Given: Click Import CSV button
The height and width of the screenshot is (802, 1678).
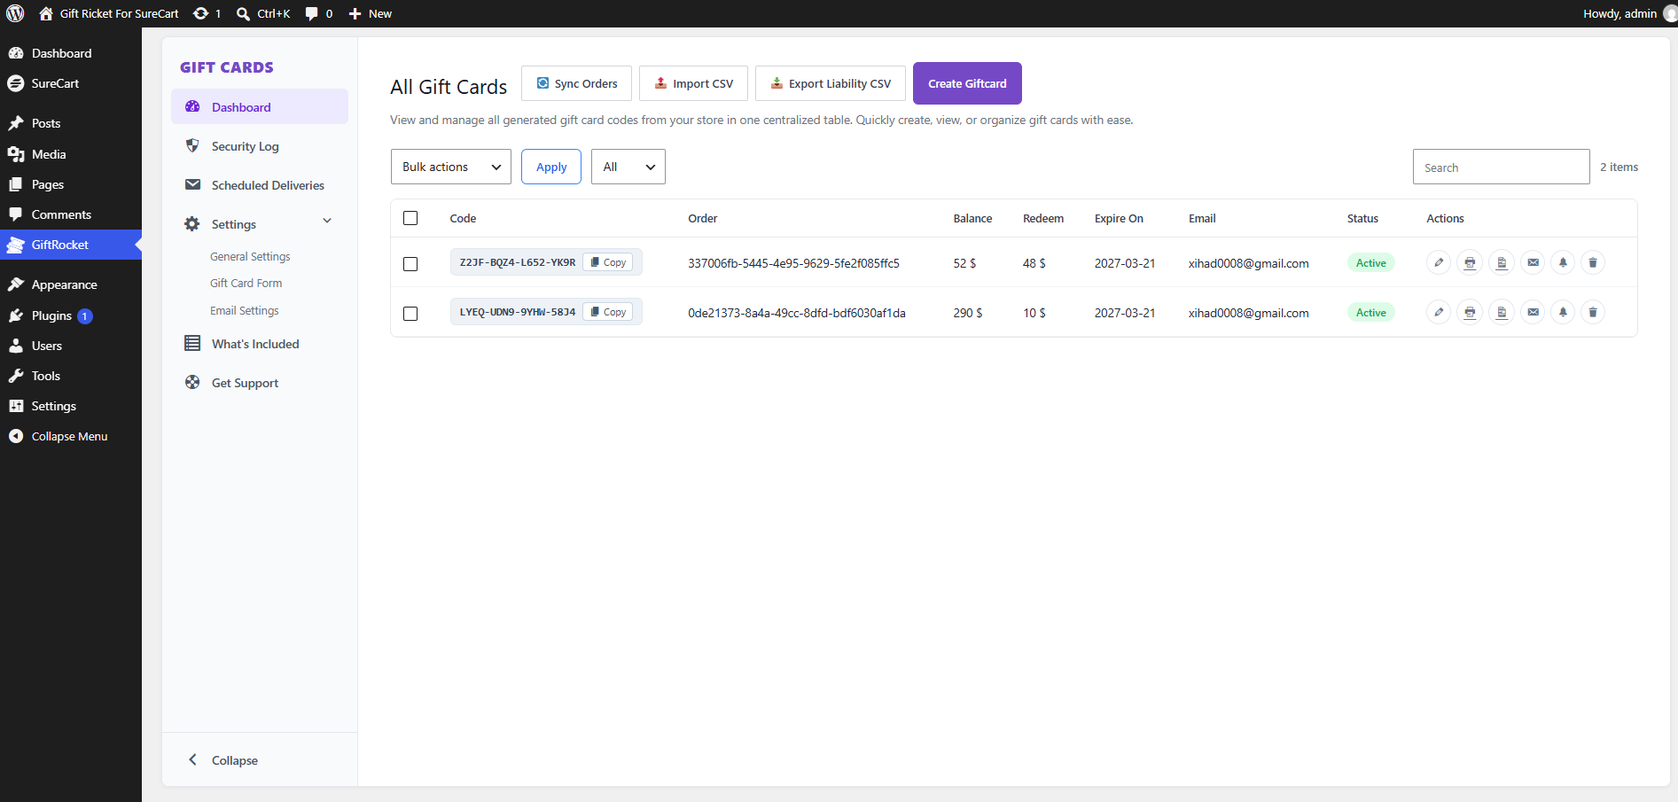Looking at the screenshot, I should (x=693, y=83).
